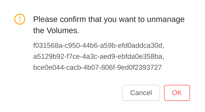This screenshot has width=205, height=112.
Task: Click the word "unmanage" in the heading
Action: coord(166,19)
